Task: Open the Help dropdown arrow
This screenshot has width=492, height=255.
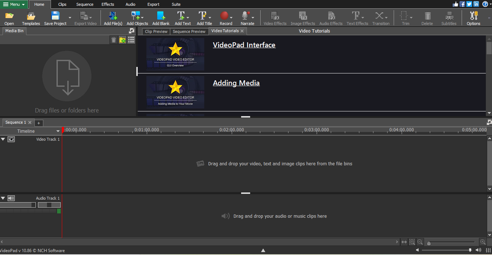Action: point(490,4)
